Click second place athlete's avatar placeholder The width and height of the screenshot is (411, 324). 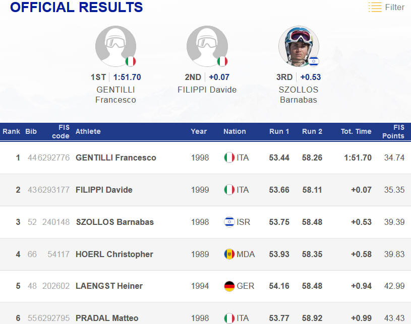click(207, 46)
